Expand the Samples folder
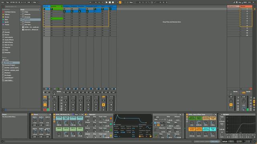 coord(21,22)
